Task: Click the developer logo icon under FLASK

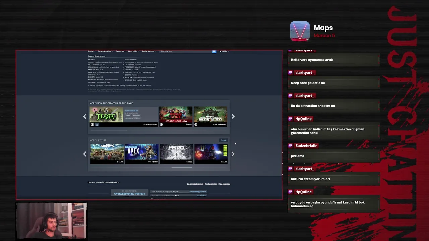Action: [x=92, y=125]
